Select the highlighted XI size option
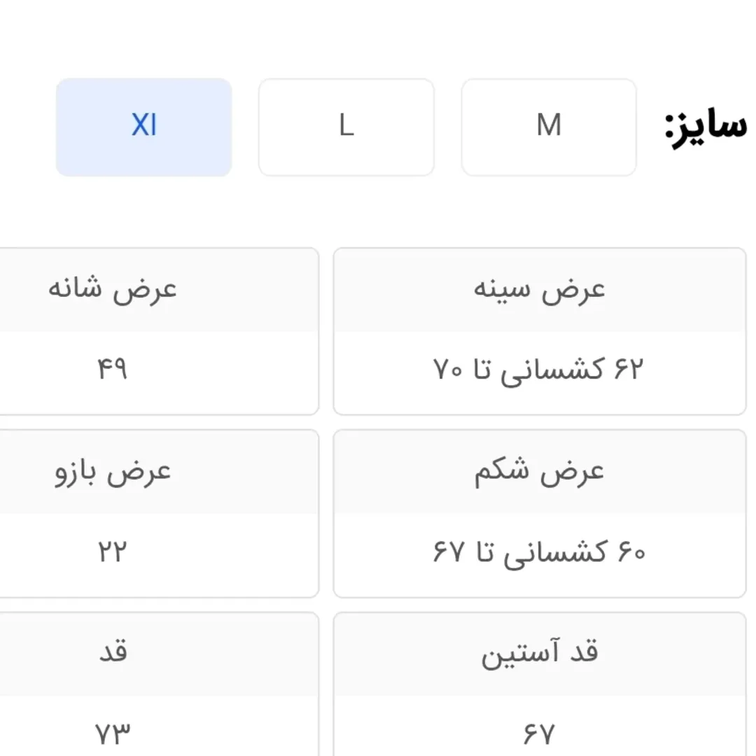Viewport: 756px width, 756px height. (143, 127)
